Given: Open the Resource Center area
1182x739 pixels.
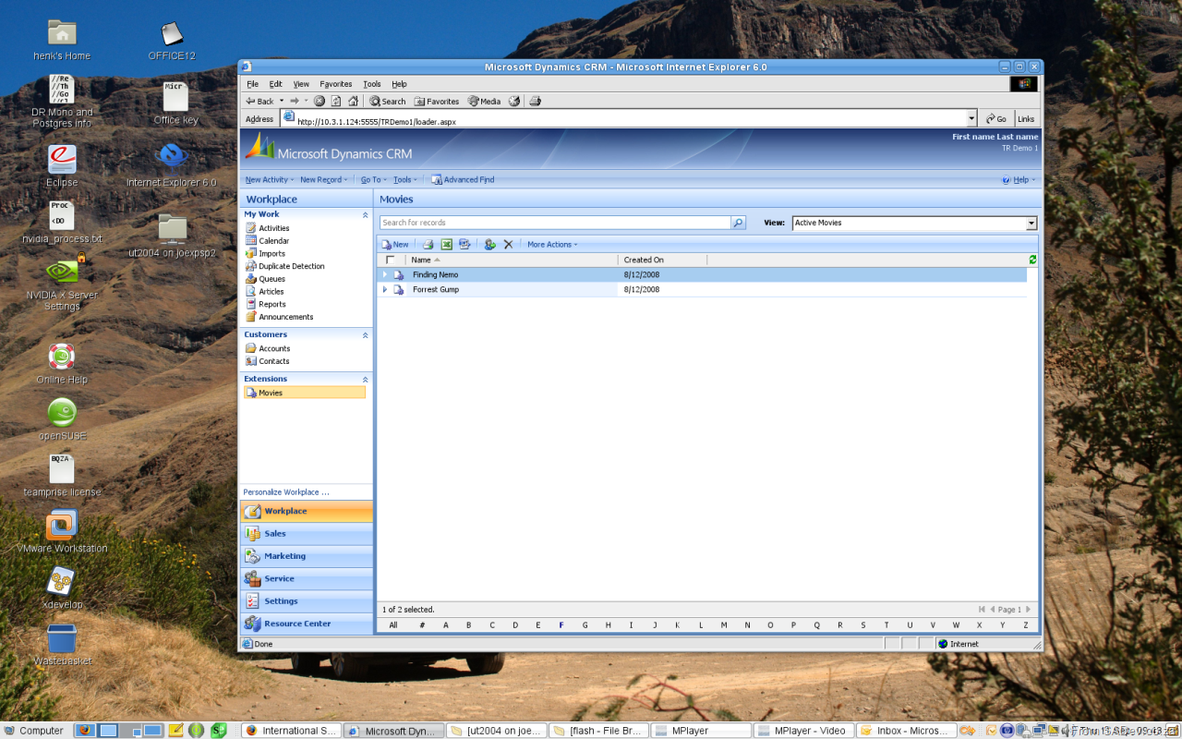Looking at the screenshot, I should 306,624.
